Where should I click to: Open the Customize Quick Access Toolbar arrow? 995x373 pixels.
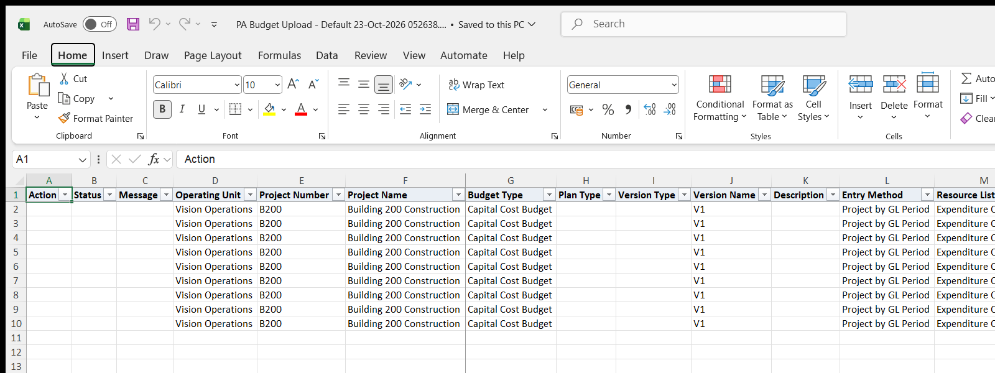click(x=214, y=25)
